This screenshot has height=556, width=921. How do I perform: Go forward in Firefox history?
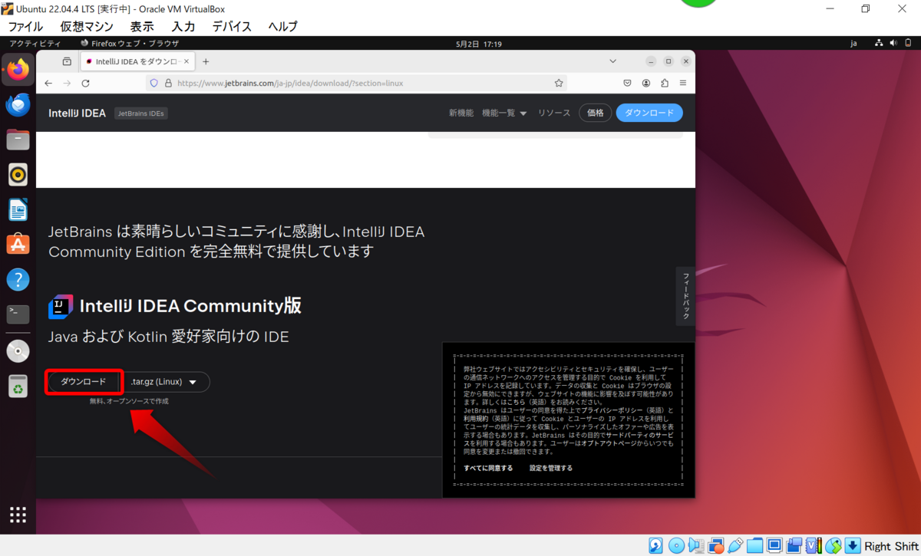click(67, 83)
